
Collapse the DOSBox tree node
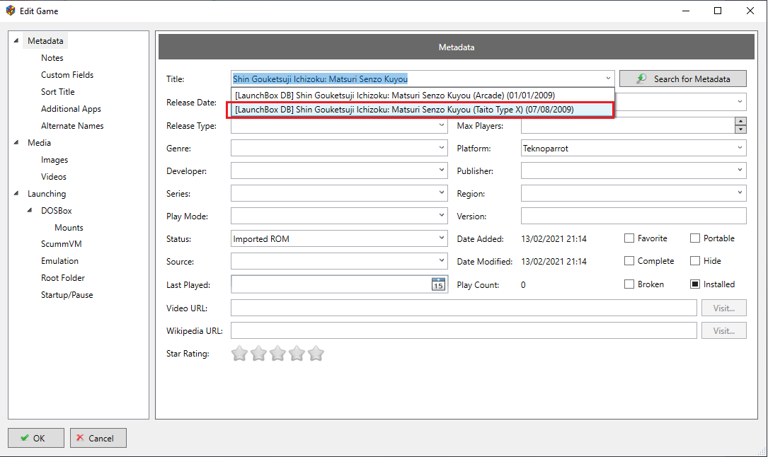tap(30, 210)
